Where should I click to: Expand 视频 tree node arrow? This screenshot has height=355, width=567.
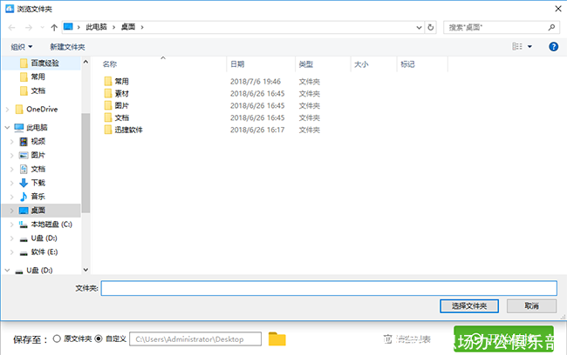[x=12, y=142]
